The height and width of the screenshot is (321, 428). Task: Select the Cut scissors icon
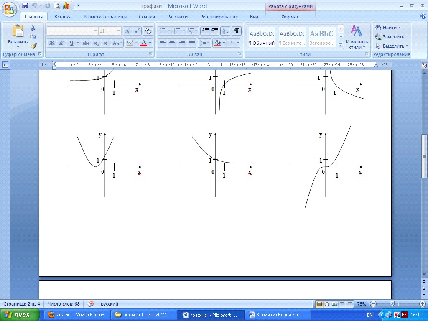point(33,28)
